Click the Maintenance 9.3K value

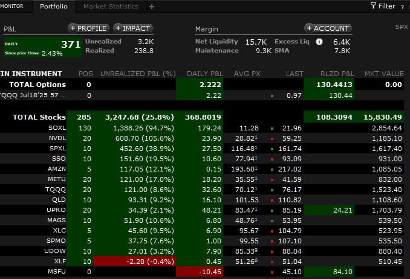(x=264, y=51)
